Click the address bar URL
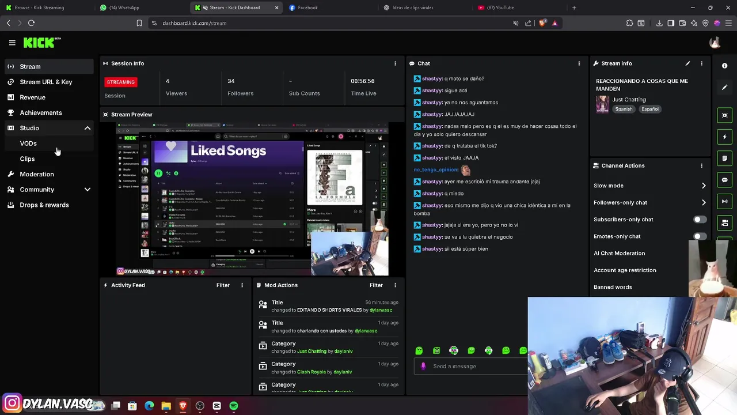Screen dimensions: 737x415 pyautogui.click(x=194, y=23)
